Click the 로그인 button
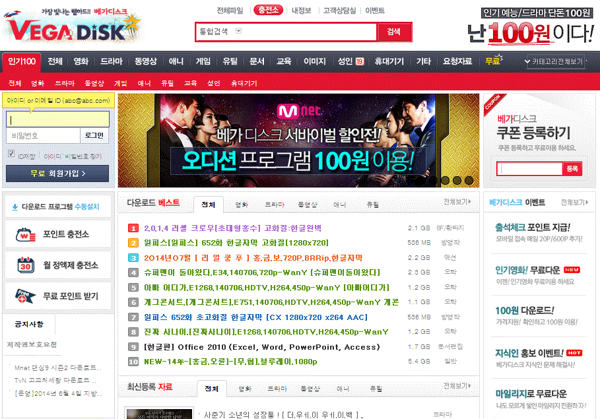600x419 pixels. click(x=94, y=135)
